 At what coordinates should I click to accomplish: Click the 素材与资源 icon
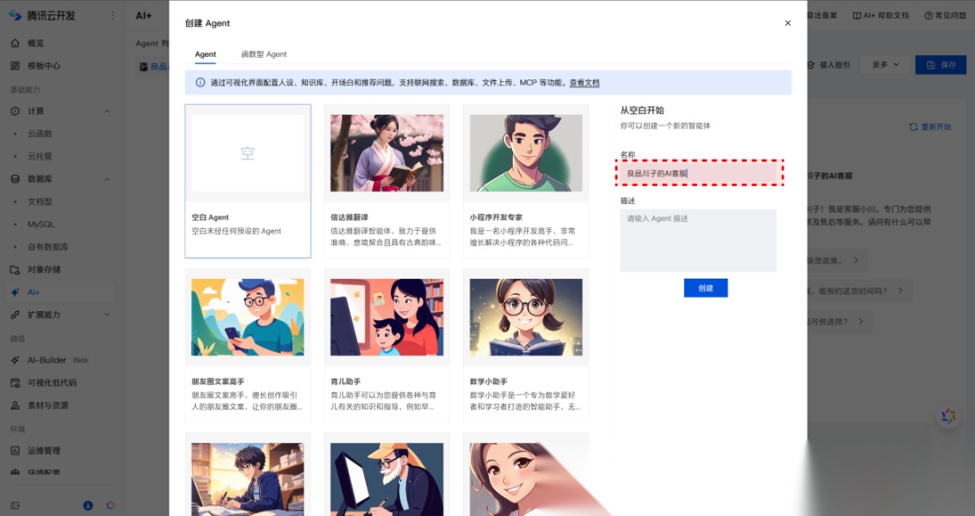click(x=15, y=405)
